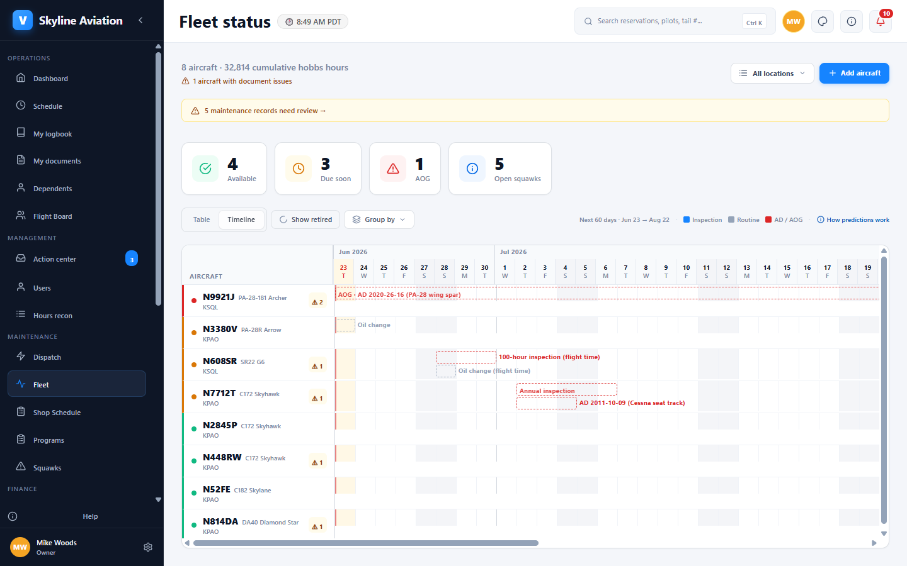Click the Annual inspection timeline bar
Screen dimensions: 907x566
click(566, 389)
